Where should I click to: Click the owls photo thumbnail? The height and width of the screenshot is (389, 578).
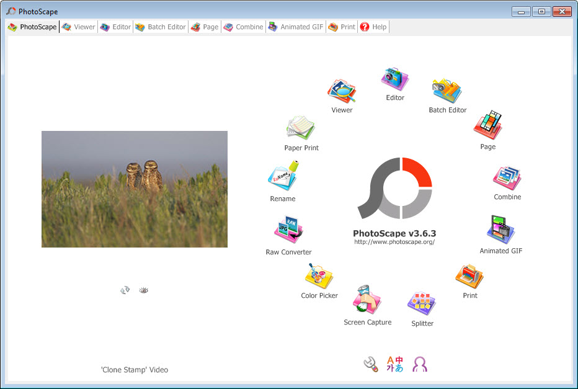point(135,189)
